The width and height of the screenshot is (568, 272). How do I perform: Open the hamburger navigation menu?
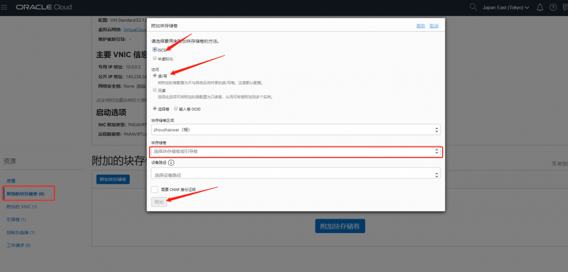tap(4, 7)
